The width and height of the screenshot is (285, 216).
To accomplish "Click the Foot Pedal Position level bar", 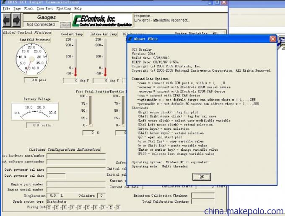I will 90,111.
